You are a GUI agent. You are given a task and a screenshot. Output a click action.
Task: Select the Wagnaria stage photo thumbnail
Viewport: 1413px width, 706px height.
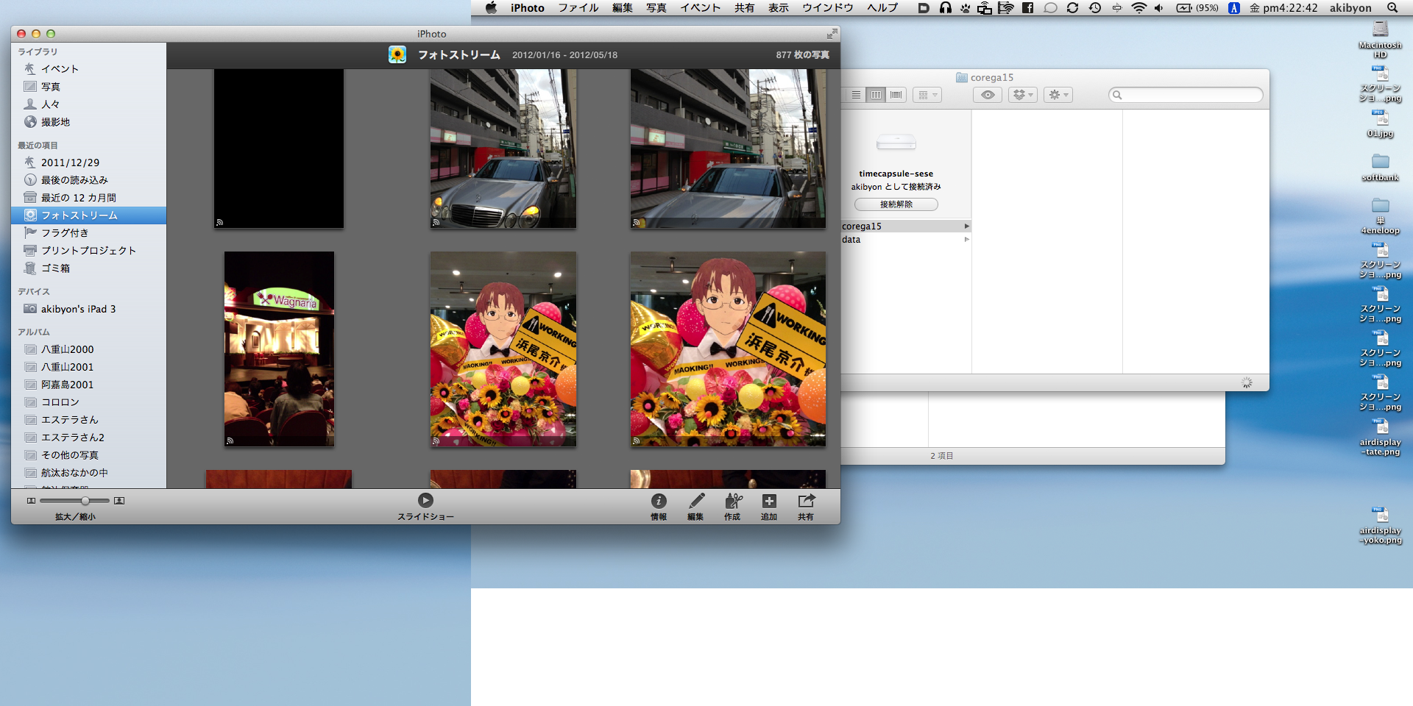279,349
